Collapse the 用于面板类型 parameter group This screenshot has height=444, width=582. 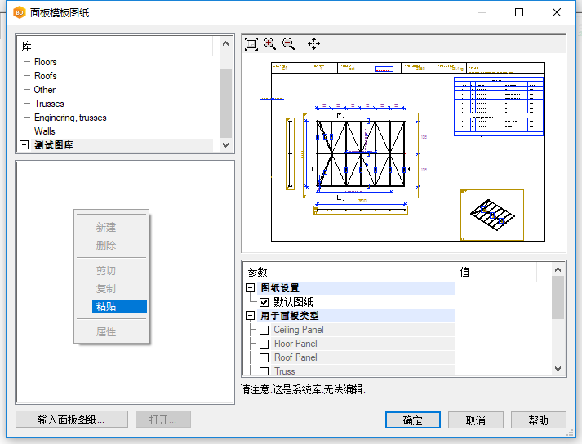250,316
